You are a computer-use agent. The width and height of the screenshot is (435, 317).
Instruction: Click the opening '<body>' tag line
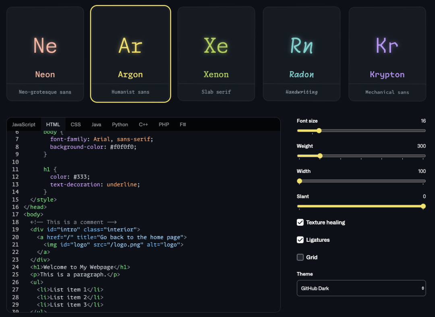(x=33, y=214)
